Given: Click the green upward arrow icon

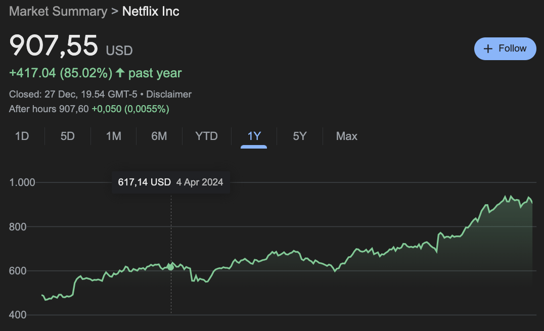Looking at the screenshot, I should [x=120, y=73].
